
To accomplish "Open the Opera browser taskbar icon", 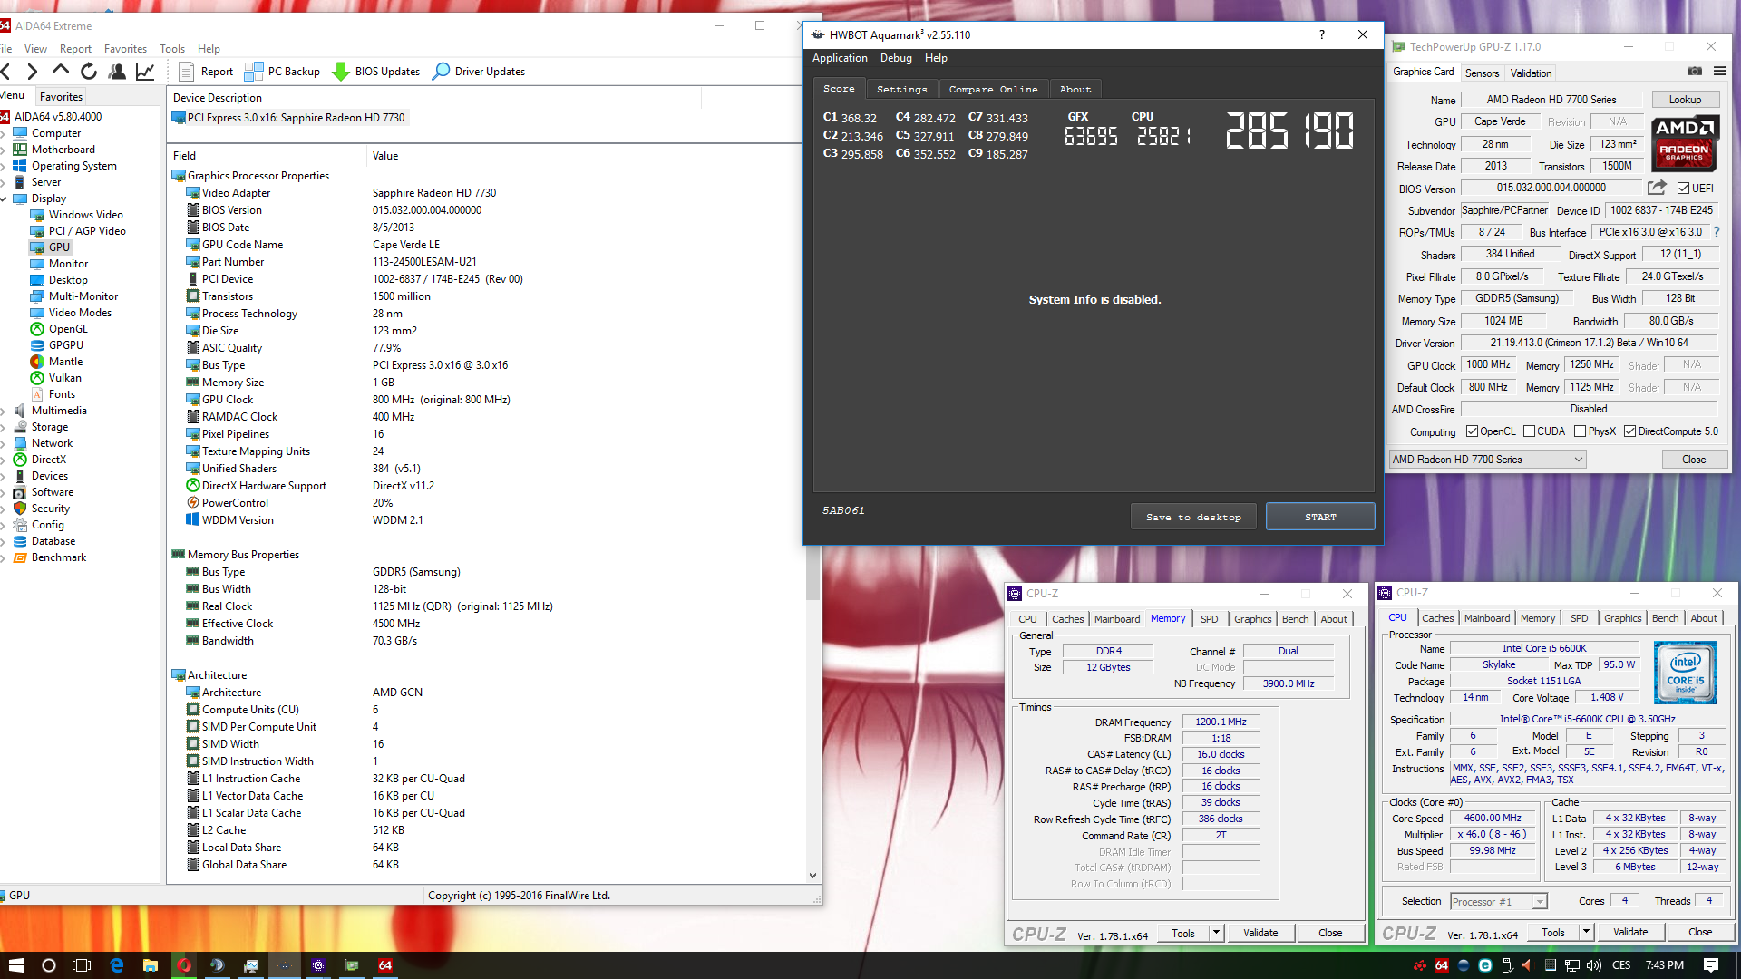I will point(184,965).
